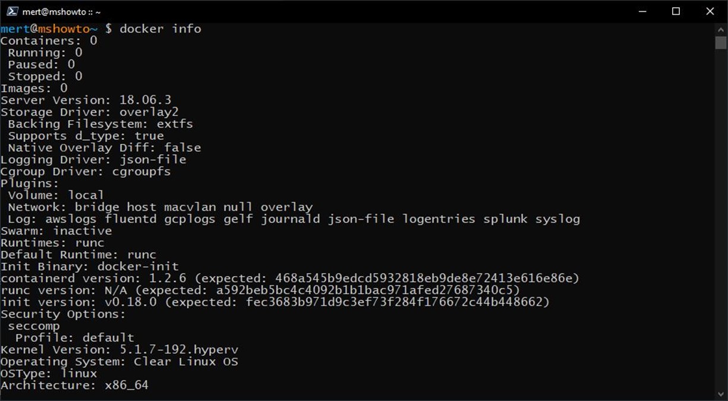Click the containerd version hash text
The height and width of the screenshot is (401, 728).
coord(423,278)
